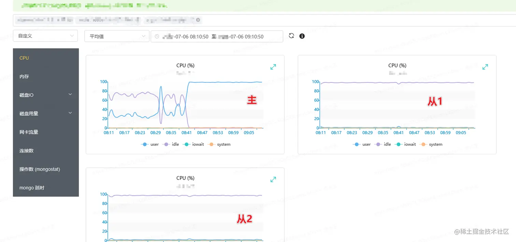Toggle system series in the 主 chart legend
The image size is (516, 242).
tap(219, 144)
